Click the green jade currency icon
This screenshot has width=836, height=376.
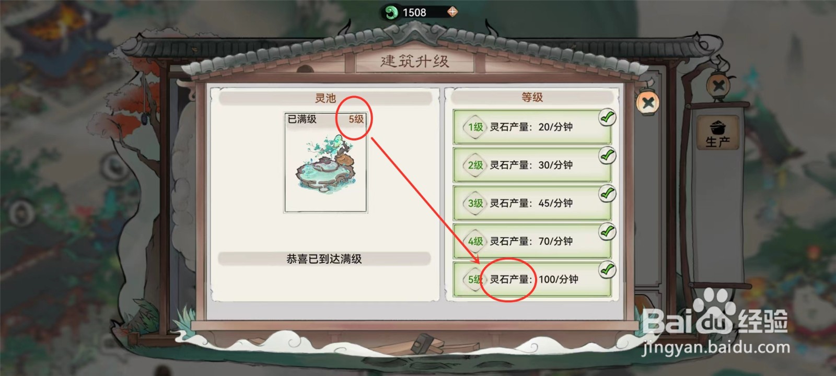click(391, 12)
